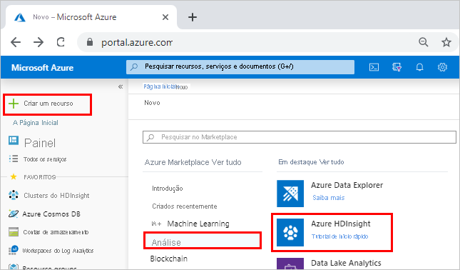Bookmark this page with the star
The height and width of the screenshot is (270, 460).
[x=446, y=42]
